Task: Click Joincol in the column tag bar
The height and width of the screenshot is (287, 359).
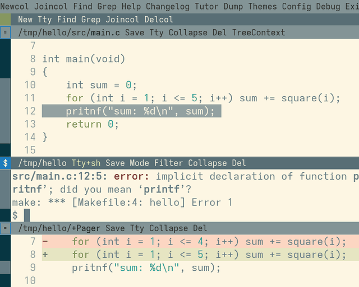Action: pyautogui.click(x=122, y=20)
